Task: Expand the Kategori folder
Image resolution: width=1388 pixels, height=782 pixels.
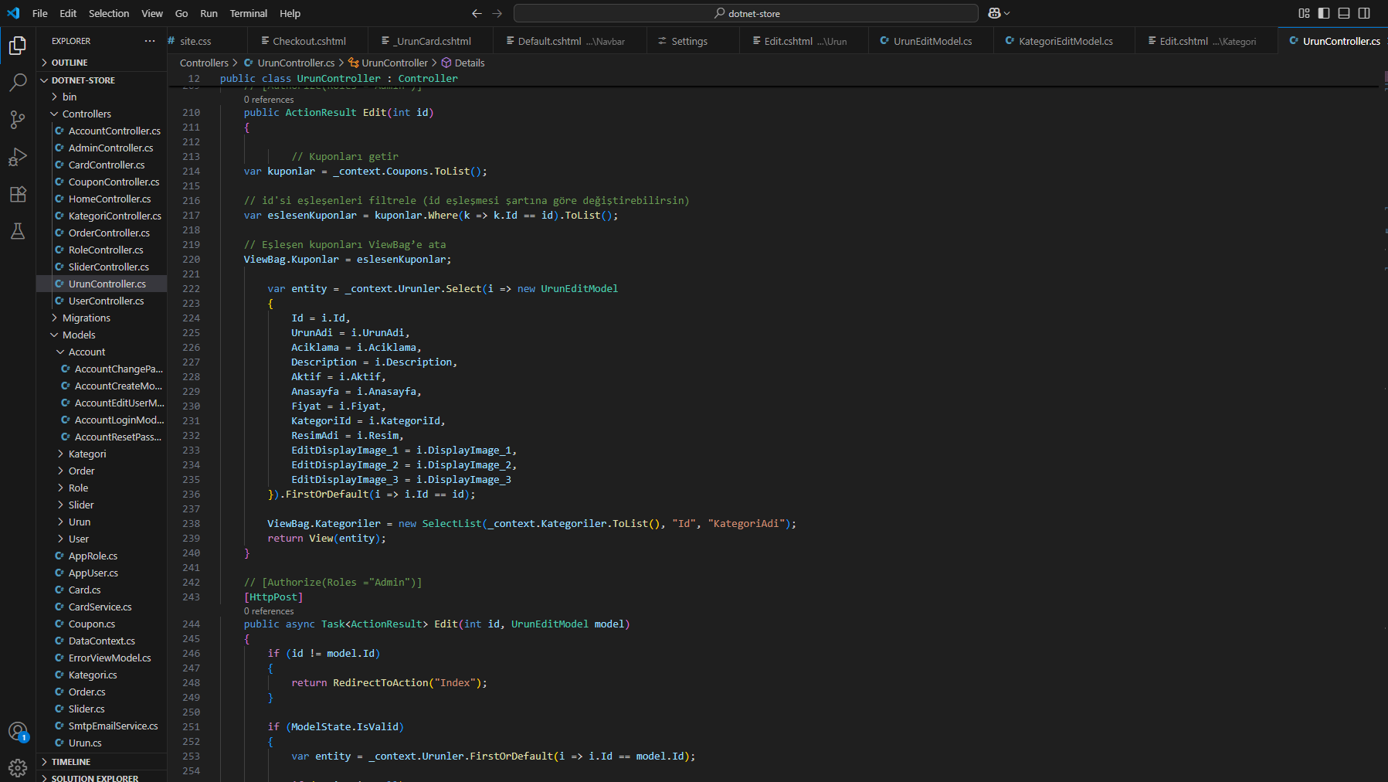Action: point(101,454)
